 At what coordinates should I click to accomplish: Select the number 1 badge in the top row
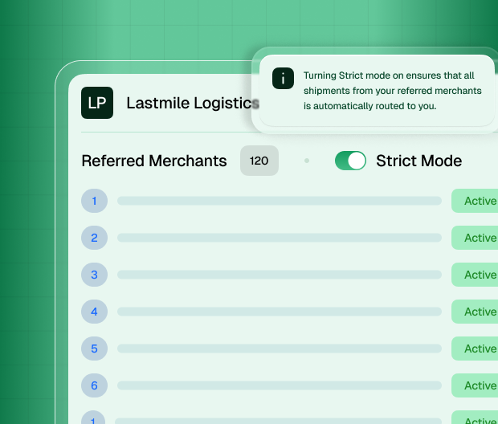point(94,201)
